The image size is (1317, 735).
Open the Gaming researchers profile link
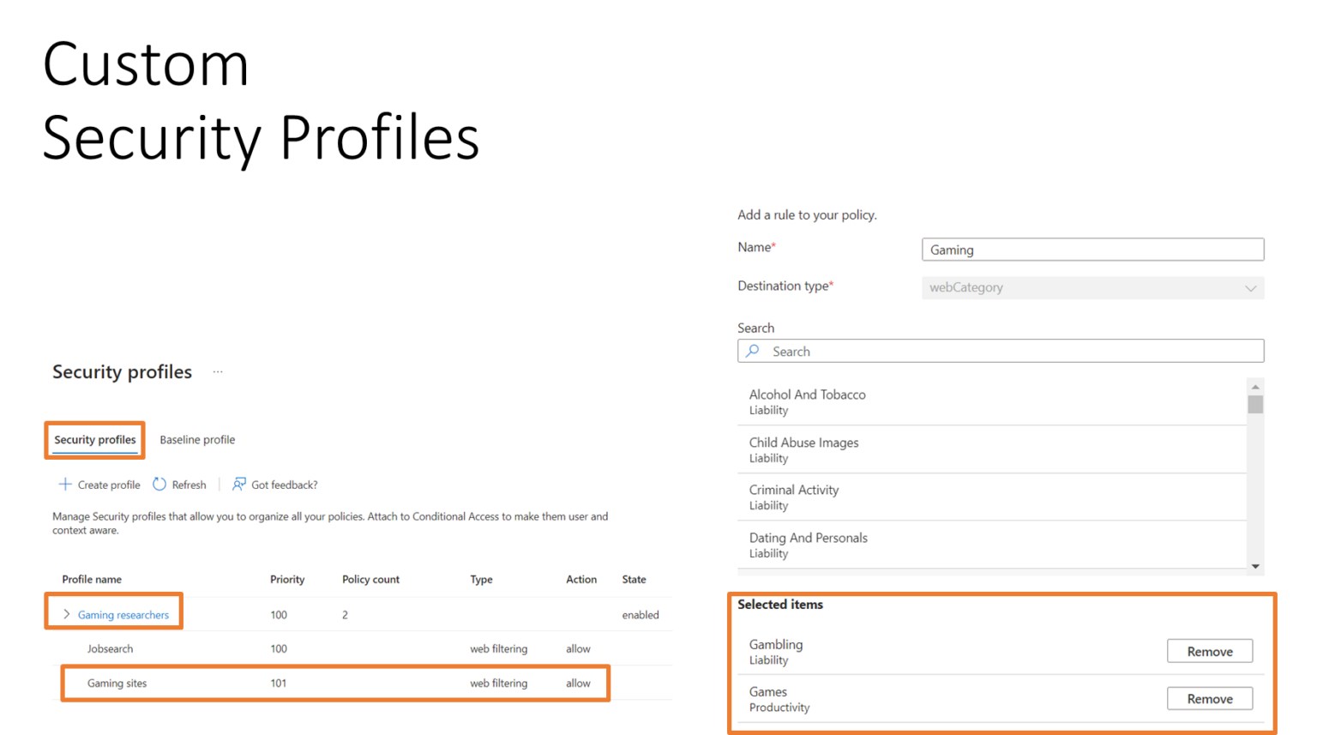point(124,614)
